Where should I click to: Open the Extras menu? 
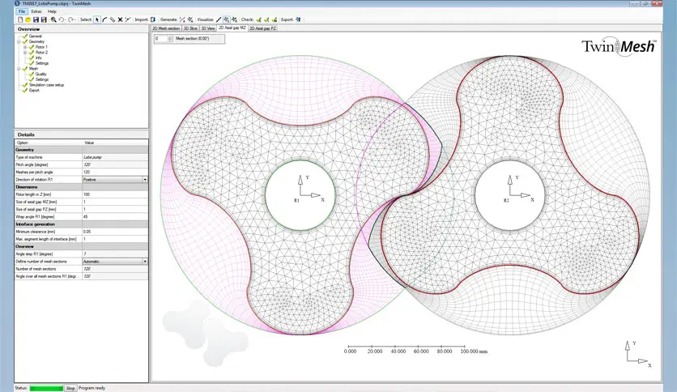(36, 11)
